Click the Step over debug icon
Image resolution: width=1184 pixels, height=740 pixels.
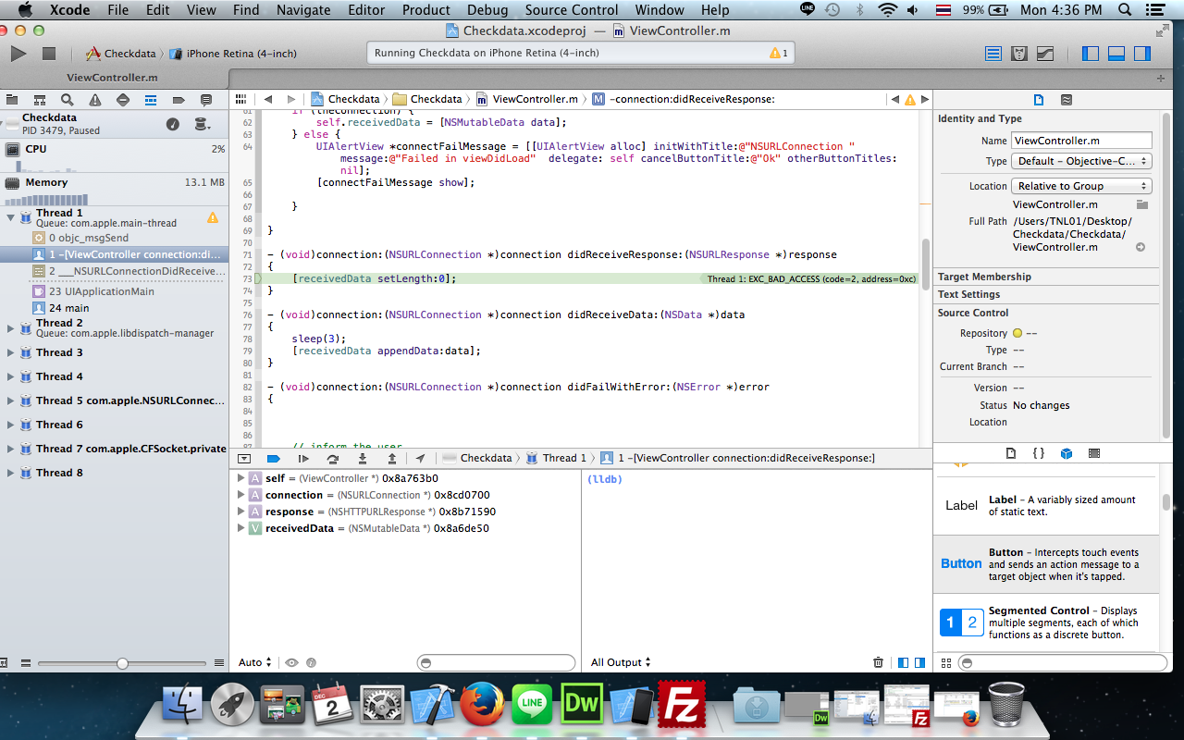pos(333,458)
